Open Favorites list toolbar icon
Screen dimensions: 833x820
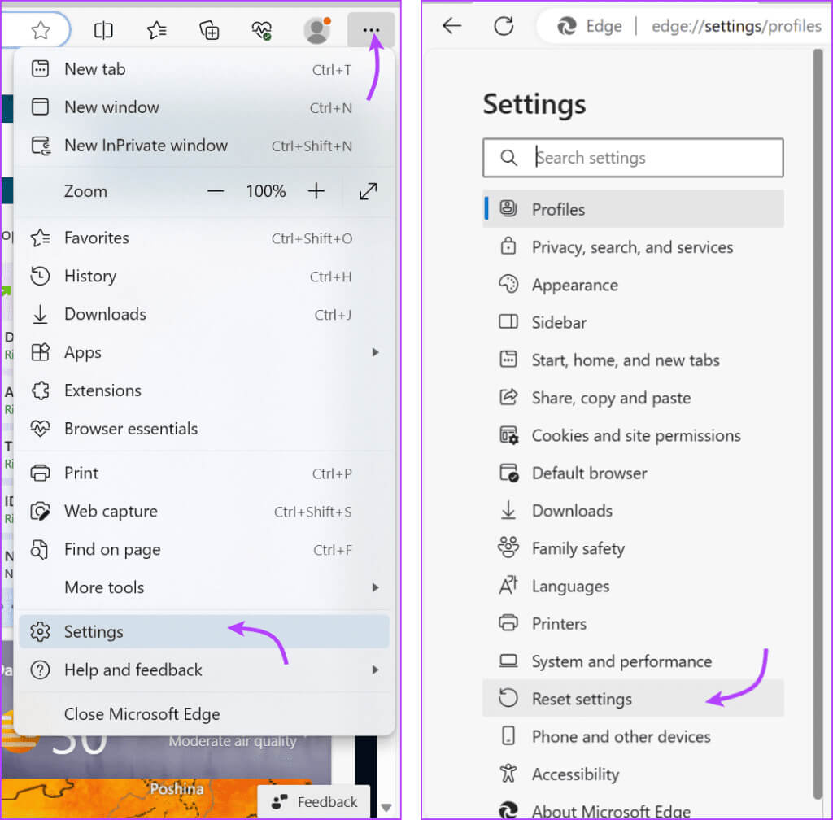(156, 30)
